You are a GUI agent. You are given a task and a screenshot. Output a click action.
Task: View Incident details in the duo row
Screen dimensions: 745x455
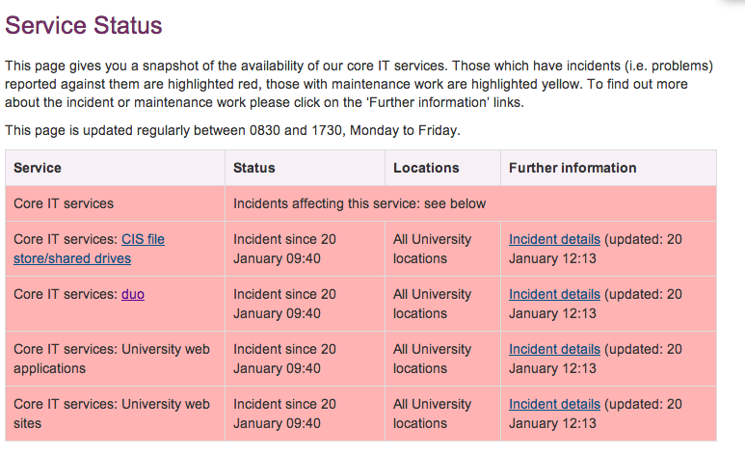tap(554, 294)
